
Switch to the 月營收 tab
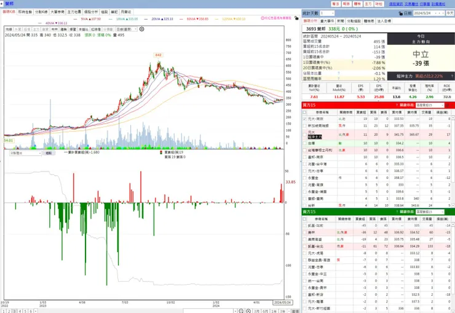126,12
